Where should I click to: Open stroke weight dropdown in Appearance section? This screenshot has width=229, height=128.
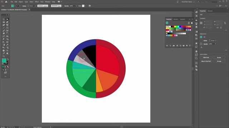tap(216, 41)
